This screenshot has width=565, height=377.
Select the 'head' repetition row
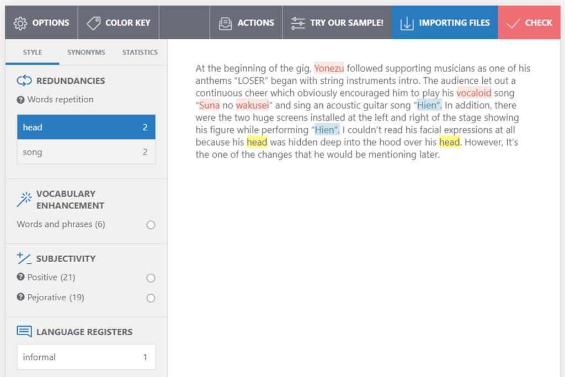coord(86,127)
